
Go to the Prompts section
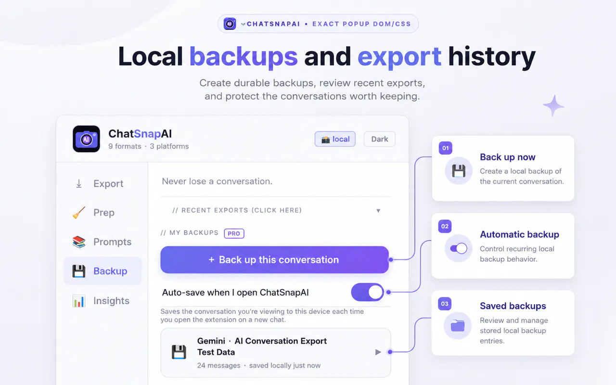[102, 242]
